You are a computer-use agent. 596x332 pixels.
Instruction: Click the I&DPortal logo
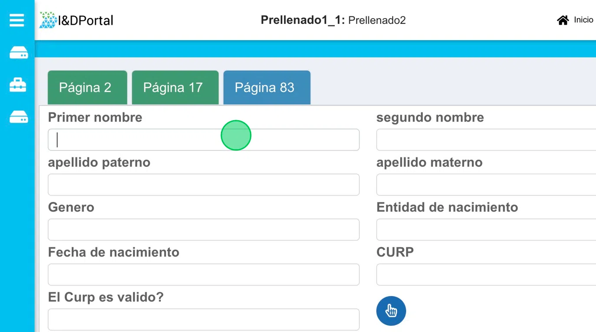pyautogui.click(x=77, y=20)
